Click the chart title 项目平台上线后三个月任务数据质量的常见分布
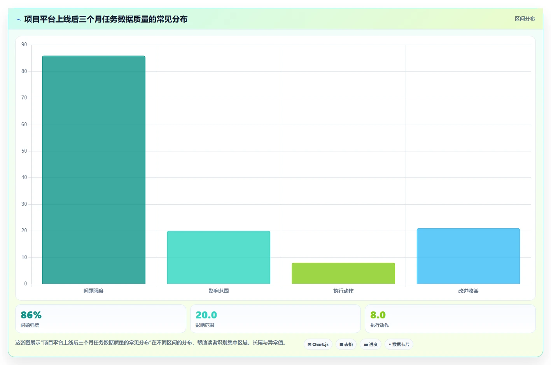This screenshot has width=551, height=365. coord(106,19)
